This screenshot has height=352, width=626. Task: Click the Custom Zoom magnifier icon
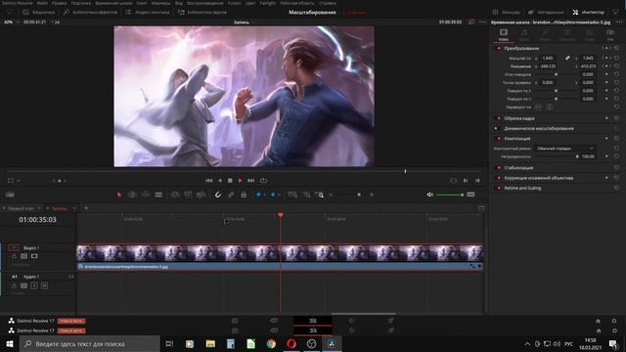[x=320, y=195]
